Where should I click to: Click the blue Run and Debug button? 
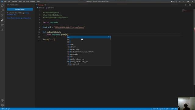[x=20, y=9]
